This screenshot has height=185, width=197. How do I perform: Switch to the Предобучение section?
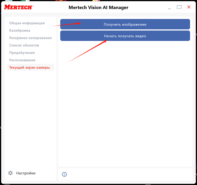[x=22, y=53]
